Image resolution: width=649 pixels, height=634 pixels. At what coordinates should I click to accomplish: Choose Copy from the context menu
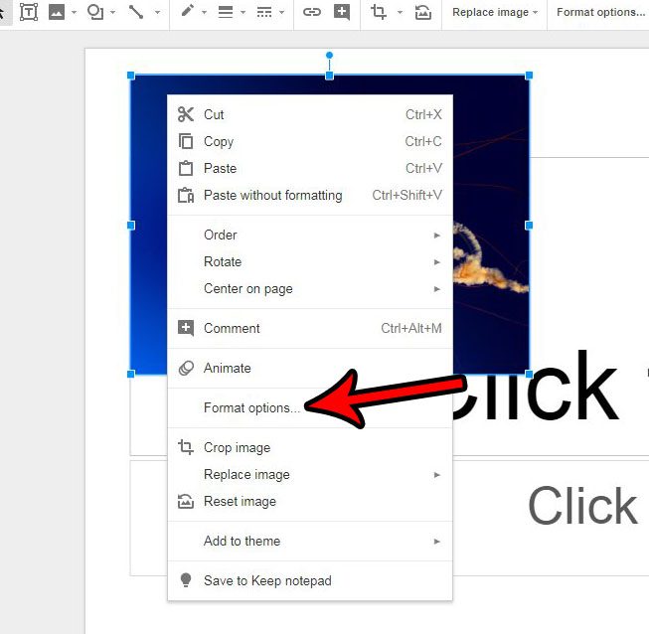pyautogui.click(x=310, y=141)
